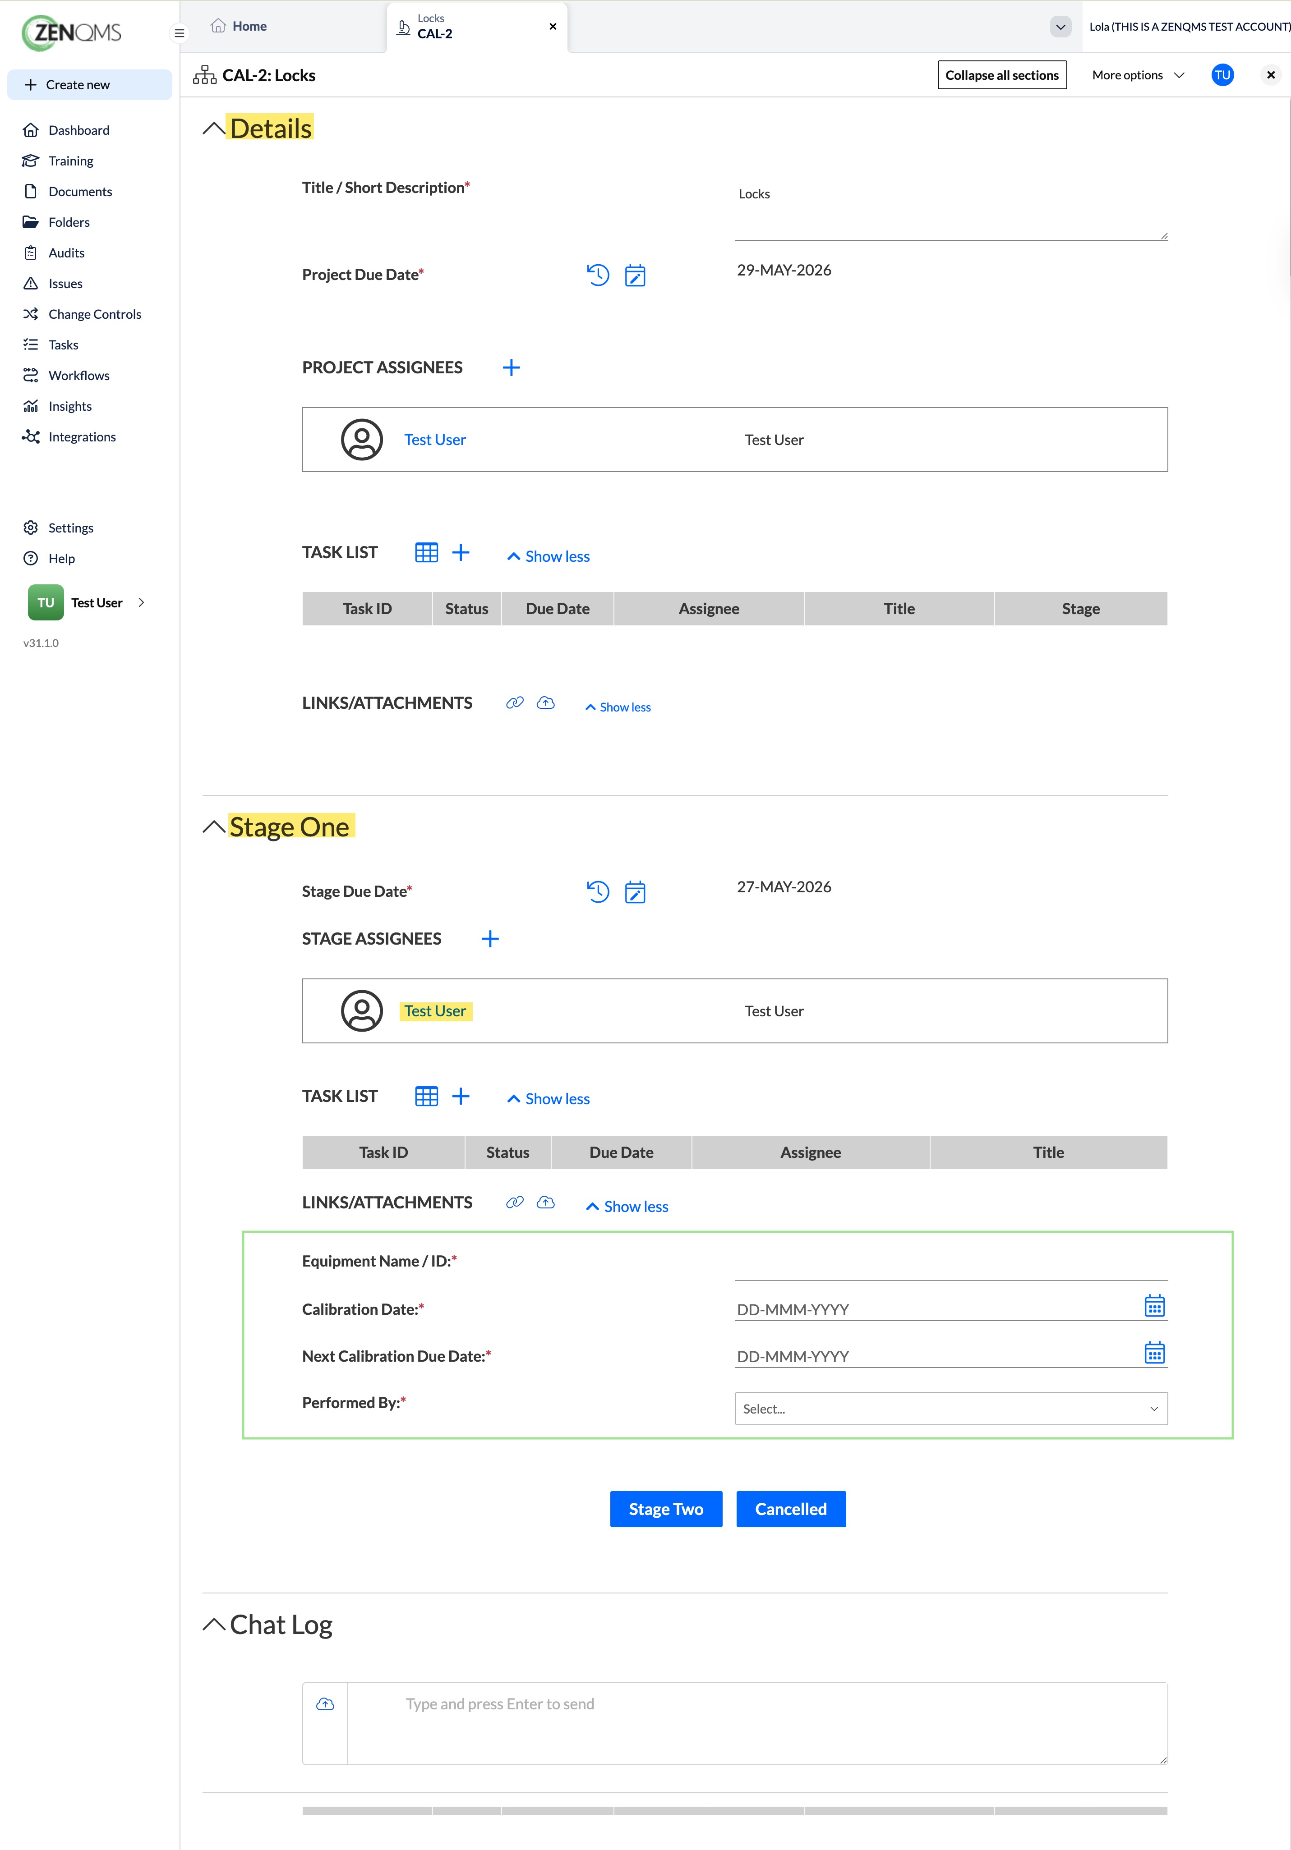Click Project Due Date edit calendar icon

point(635,275)
